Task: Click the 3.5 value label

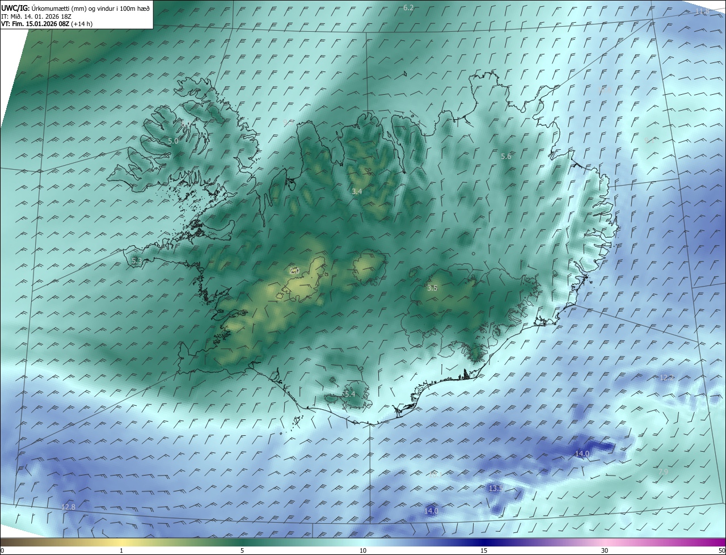Action: click(x=432, y=288)
